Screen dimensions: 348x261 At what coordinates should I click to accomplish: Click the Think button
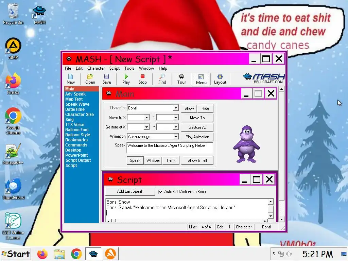[x=171, y=160]
